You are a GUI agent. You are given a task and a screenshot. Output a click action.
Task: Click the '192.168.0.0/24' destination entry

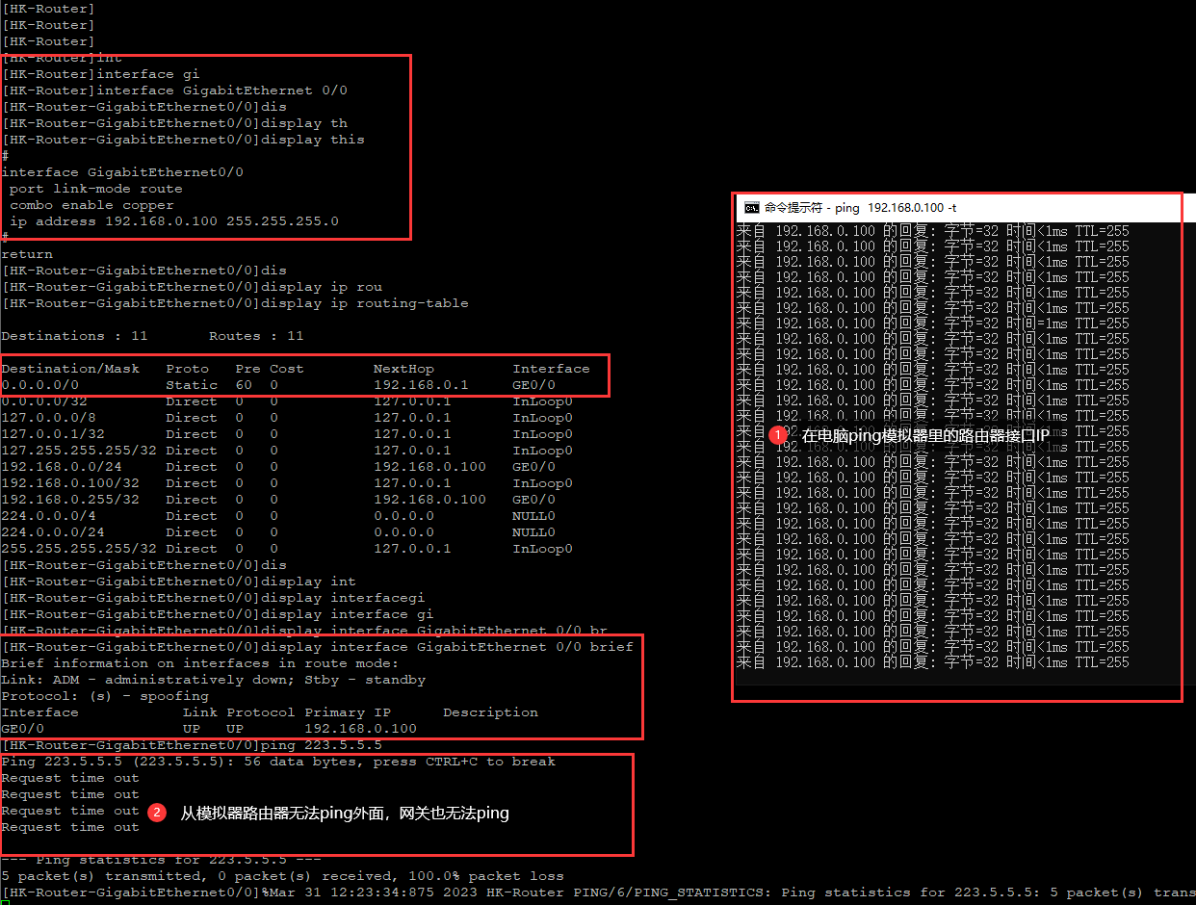pos(62,467)
